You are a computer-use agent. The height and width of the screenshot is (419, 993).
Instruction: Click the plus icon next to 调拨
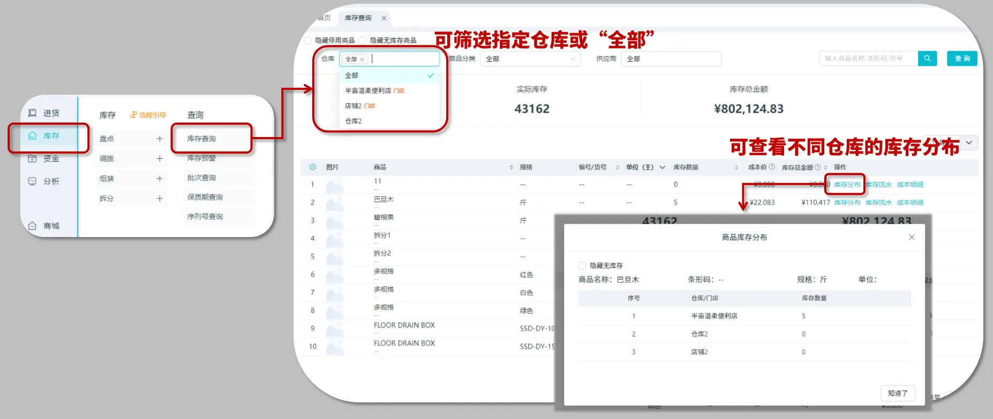[160, 158]
